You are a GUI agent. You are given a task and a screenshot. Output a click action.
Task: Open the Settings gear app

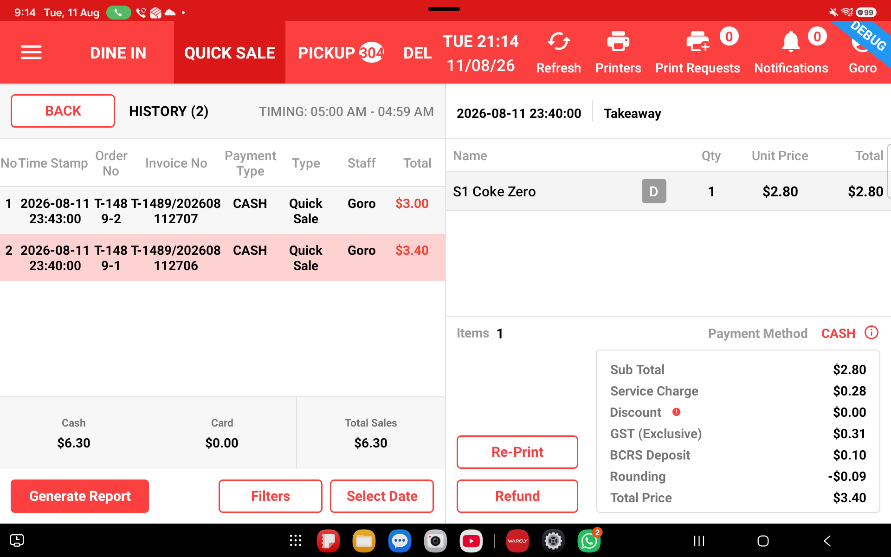(x=553, y=541)
